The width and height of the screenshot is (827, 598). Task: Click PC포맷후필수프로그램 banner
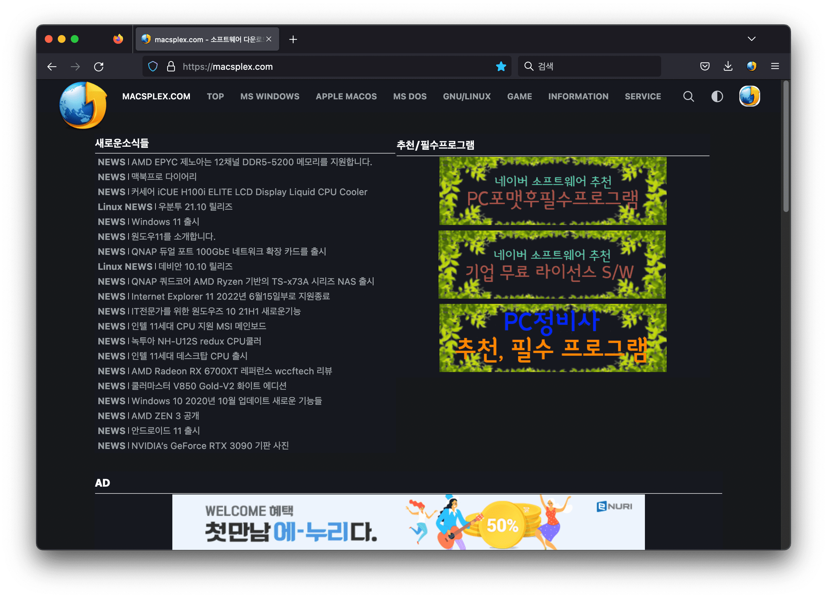pos(553,191)
